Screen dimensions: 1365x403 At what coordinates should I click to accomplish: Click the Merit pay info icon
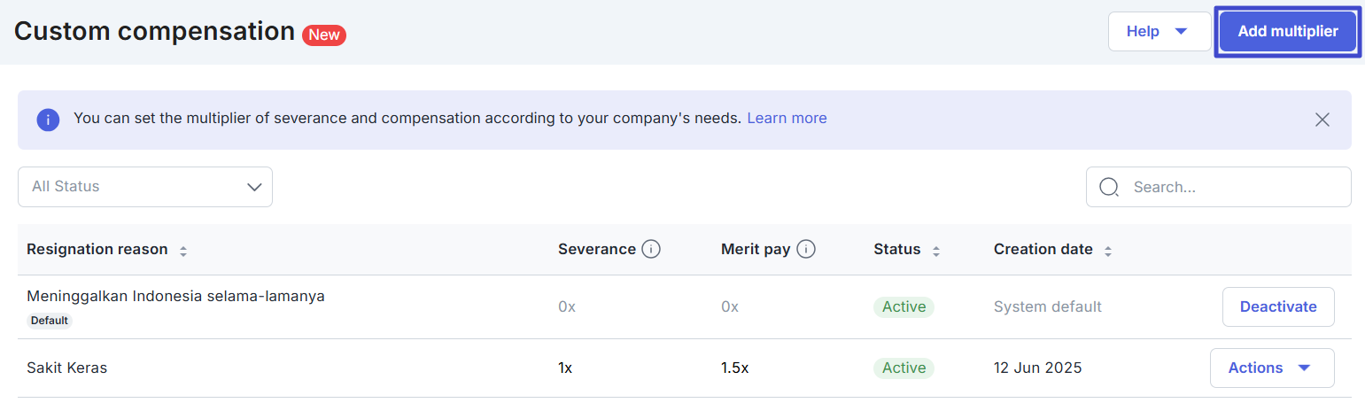pos(805,250)
